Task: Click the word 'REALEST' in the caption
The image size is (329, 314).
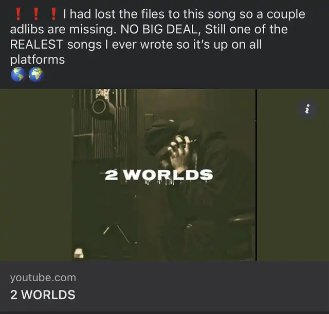Action: pyautogui.click(x=36, y=45)
